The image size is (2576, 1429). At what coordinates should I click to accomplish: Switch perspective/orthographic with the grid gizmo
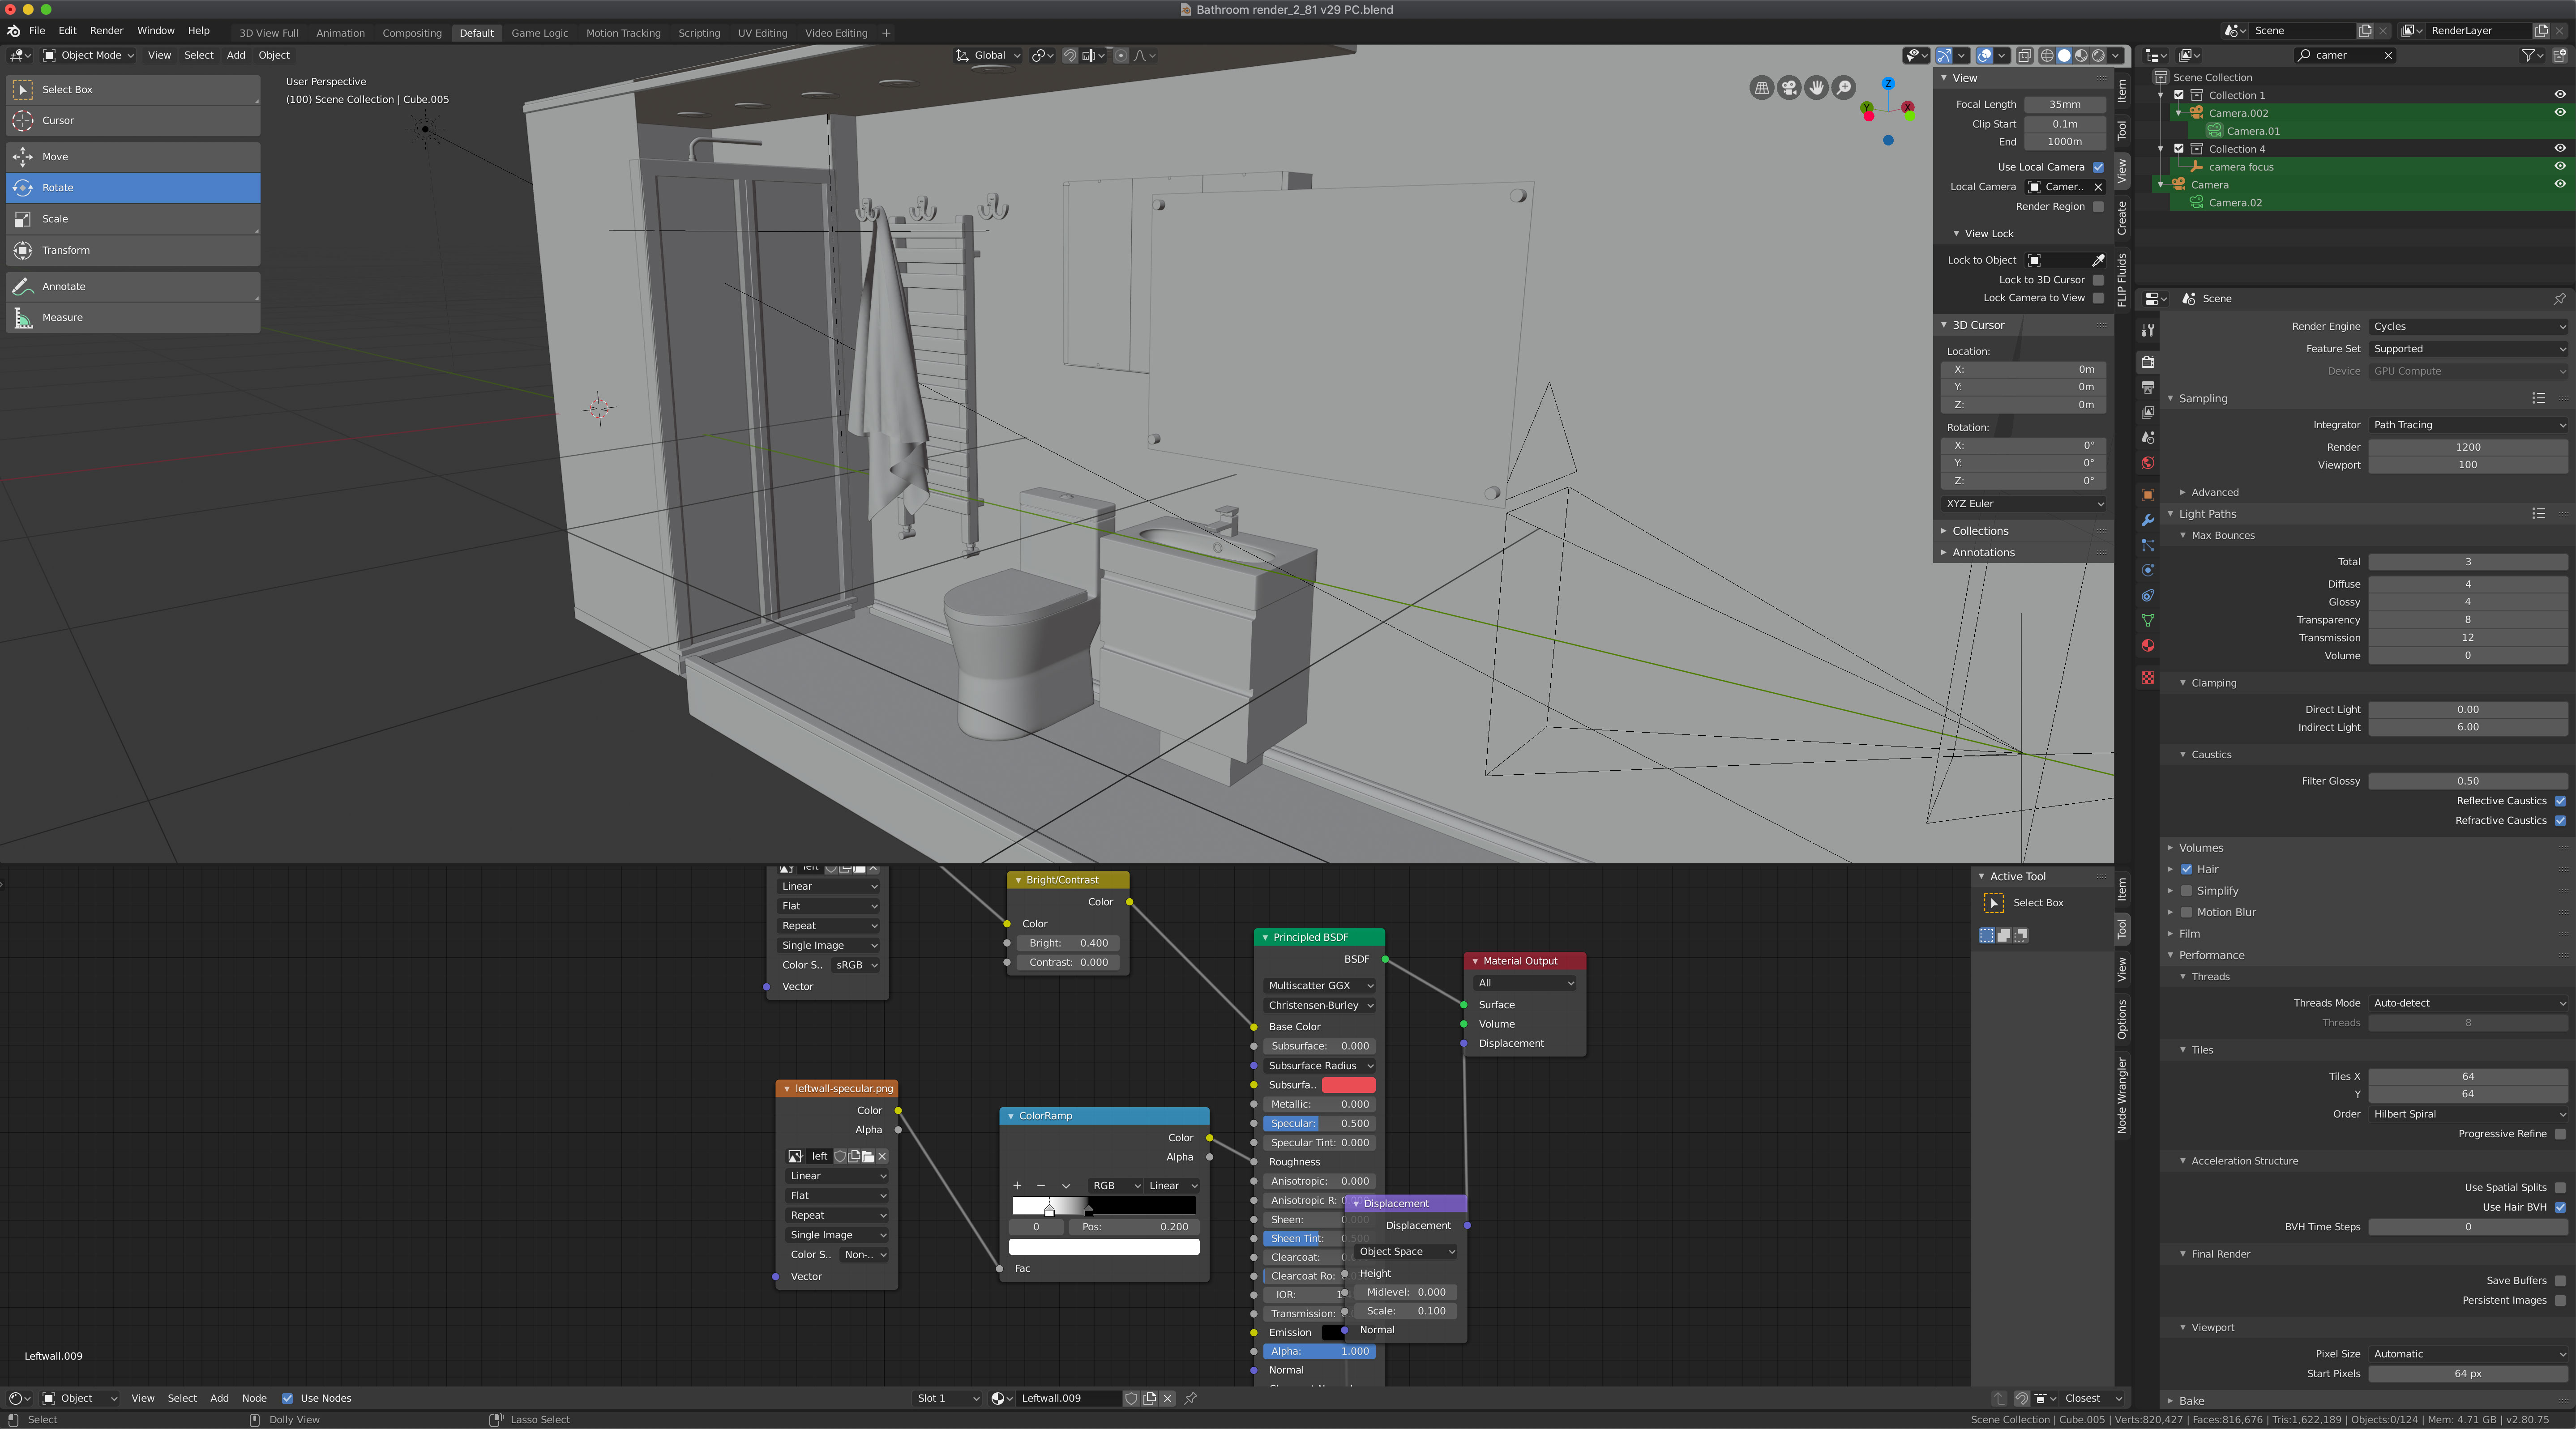(x=1762, y=88)
